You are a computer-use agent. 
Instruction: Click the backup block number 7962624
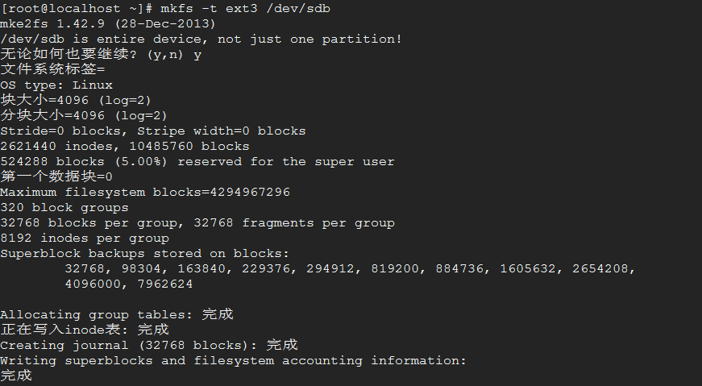(165, 284)
